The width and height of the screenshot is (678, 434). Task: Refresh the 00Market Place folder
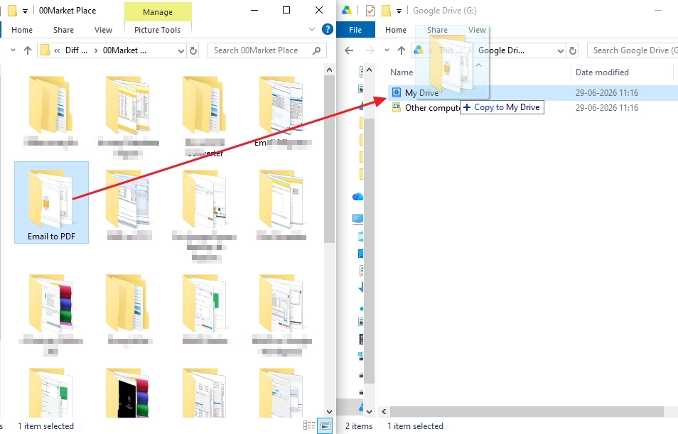pos(193,50)
